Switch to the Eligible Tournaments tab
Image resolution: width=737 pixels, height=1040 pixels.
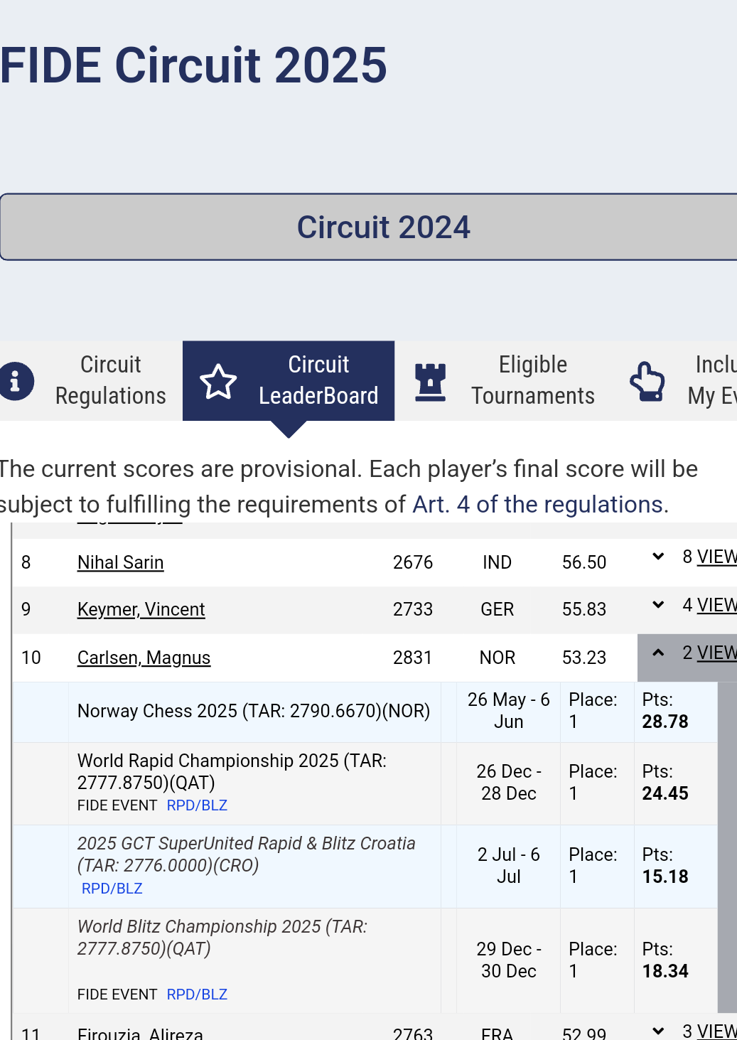(x=532, y=380)
